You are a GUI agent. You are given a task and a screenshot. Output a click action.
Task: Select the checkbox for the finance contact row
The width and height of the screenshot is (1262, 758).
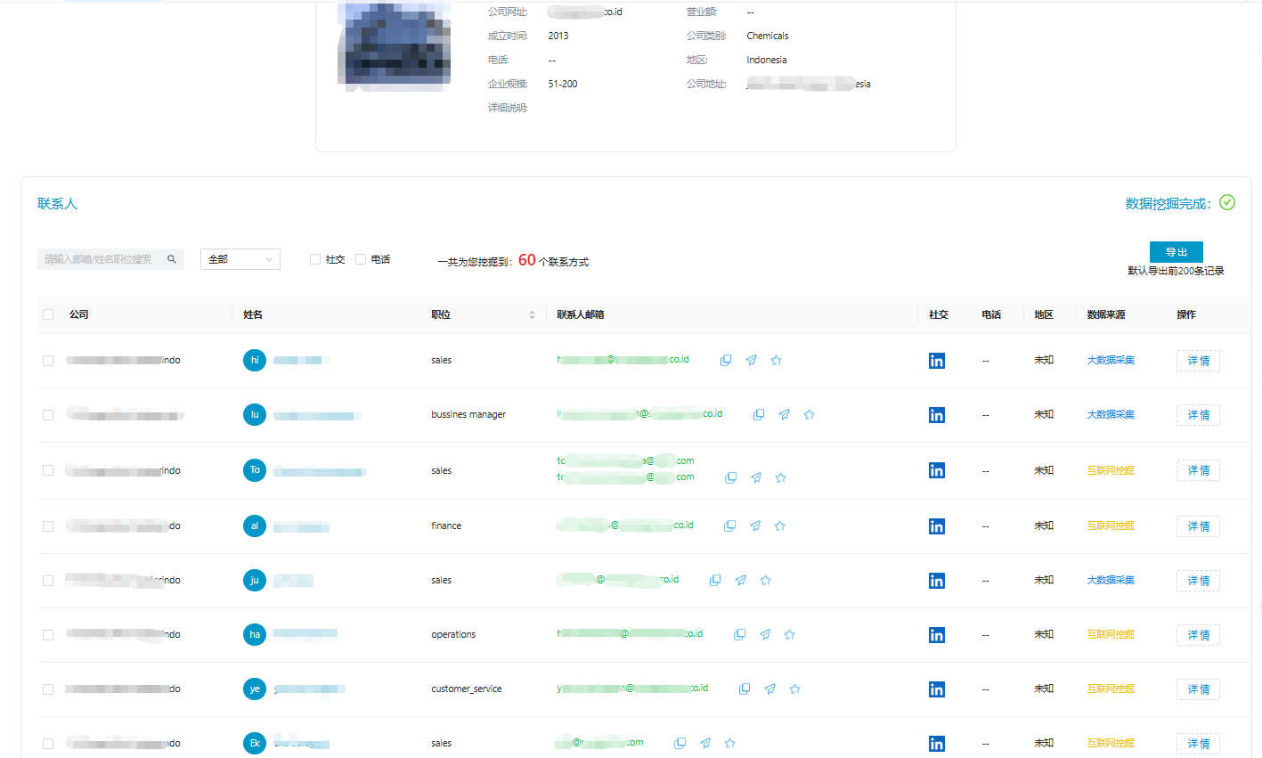(48, 526)
